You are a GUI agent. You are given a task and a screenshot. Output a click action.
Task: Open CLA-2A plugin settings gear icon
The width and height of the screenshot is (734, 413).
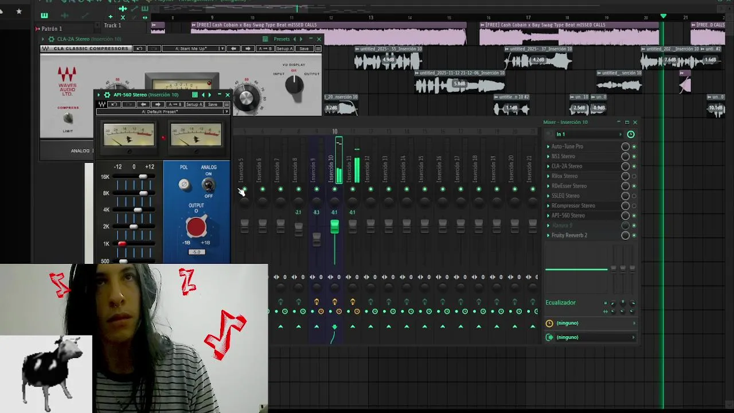point(52,39)
